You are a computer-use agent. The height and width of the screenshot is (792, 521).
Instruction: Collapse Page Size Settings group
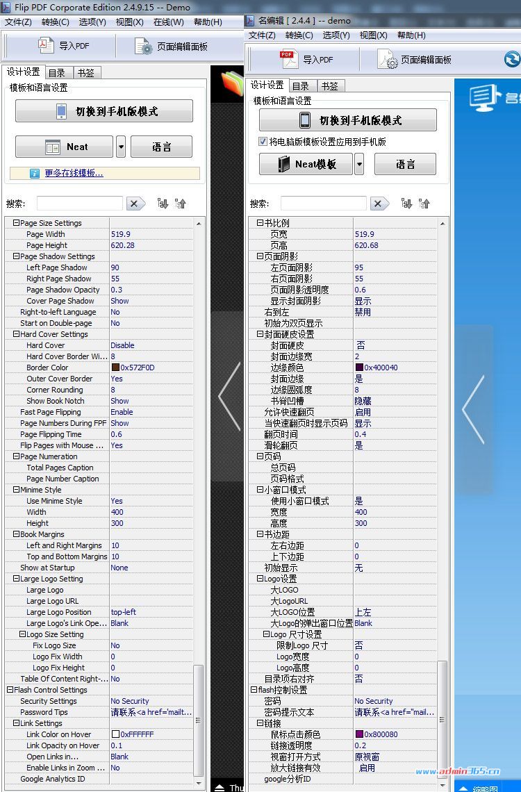click(16, 223)
